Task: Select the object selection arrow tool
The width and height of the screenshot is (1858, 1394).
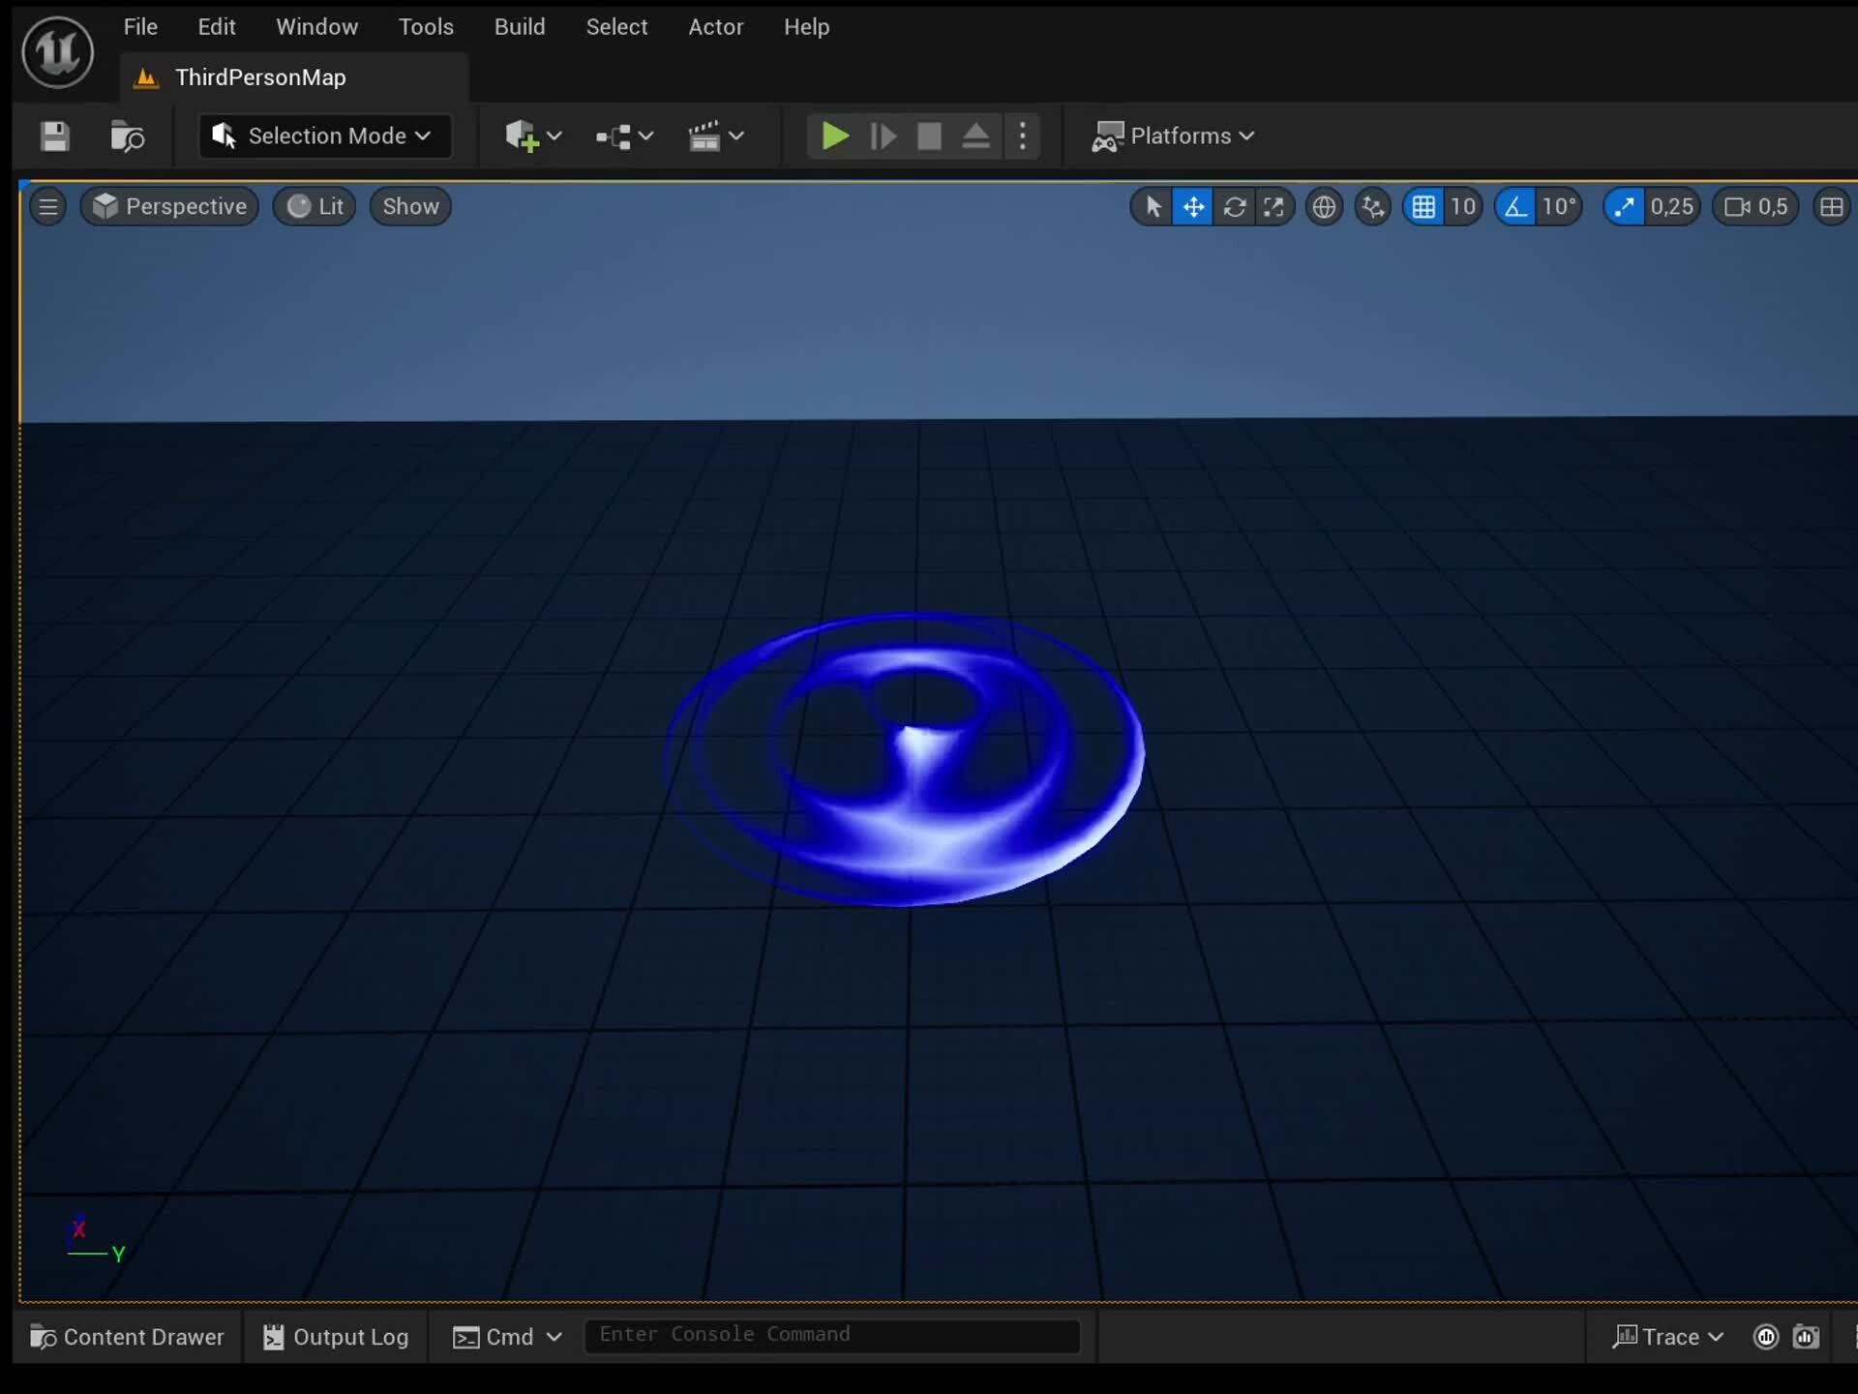Action: [x=1152, y=206]
